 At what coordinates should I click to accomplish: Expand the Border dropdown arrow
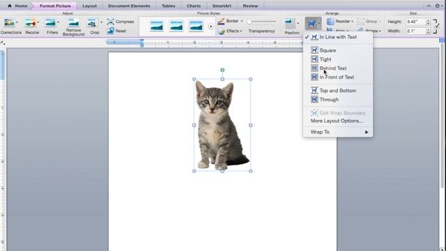pyautogui.click(x=242, y=21)
